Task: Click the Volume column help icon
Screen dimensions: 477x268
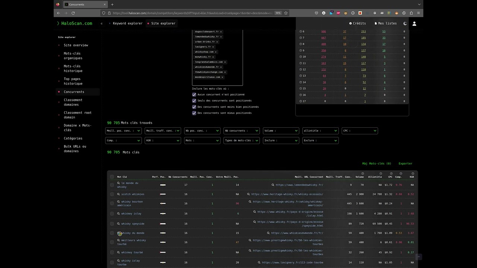Action: click(363, 173)
